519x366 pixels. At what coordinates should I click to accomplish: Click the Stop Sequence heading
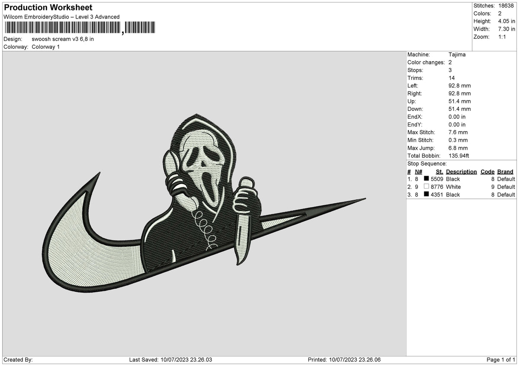[x=427, y=164]
